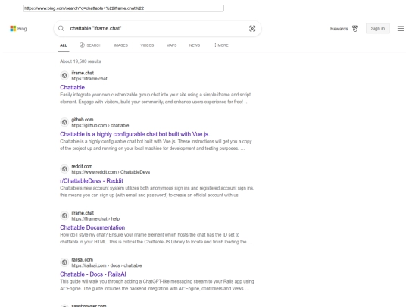The image size is (409, 307).
Task: Open the Chattable - Docs - RailsAI link
Action: pos(93,274)
